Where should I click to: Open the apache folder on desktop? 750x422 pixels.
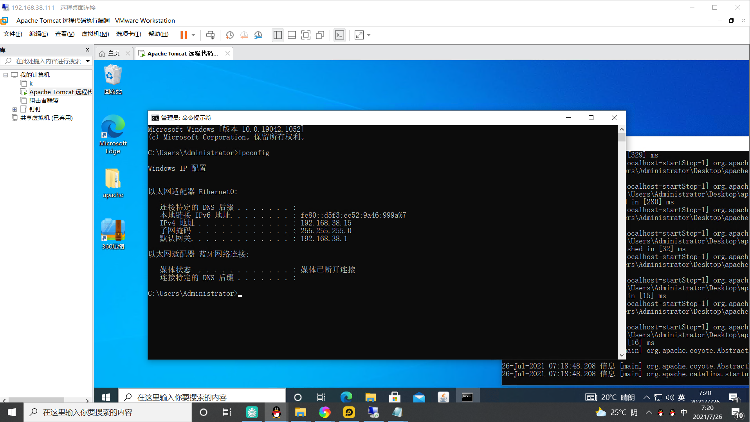pyautogui.click(x=113, y=184)
